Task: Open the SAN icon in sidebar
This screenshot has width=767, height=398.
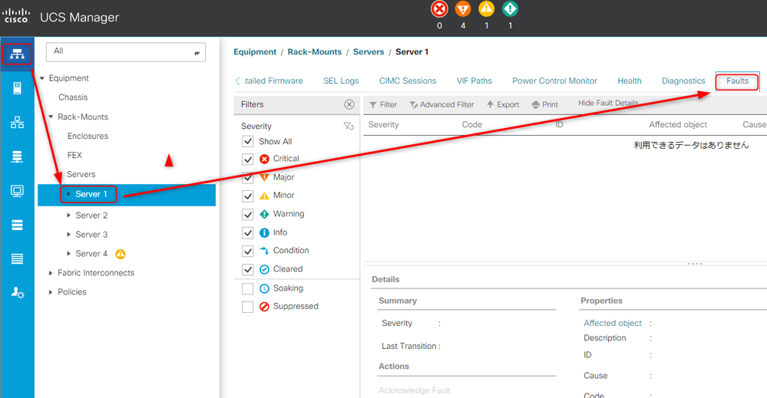Action: pyautogui.click(x=17, y=156)
